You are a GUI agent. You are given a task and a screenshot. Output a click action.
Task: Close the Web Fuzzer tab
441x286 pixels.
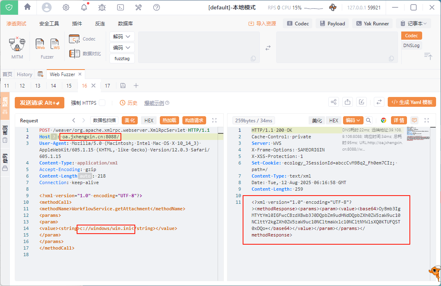(80, 74)
